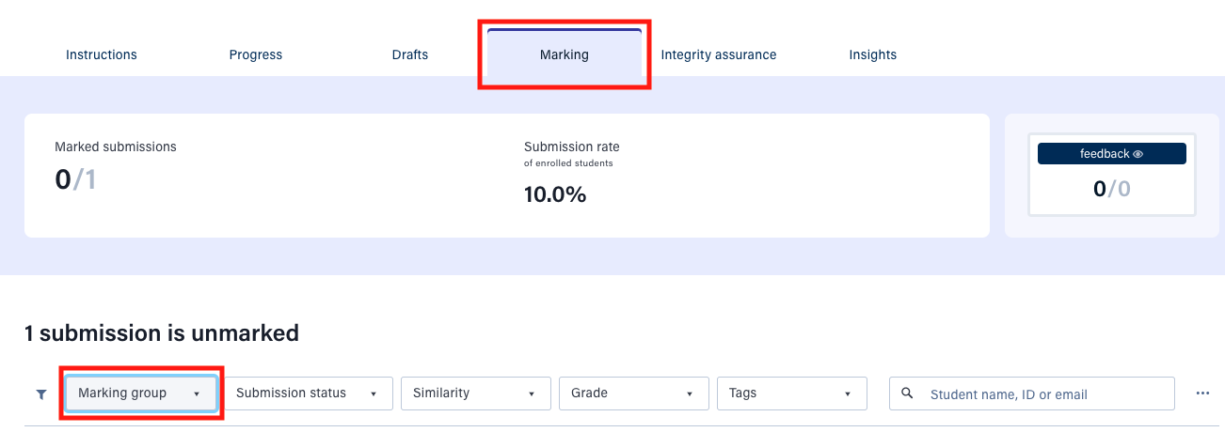
Task: Expand the Tags filter dropdown
Action: 791,393
